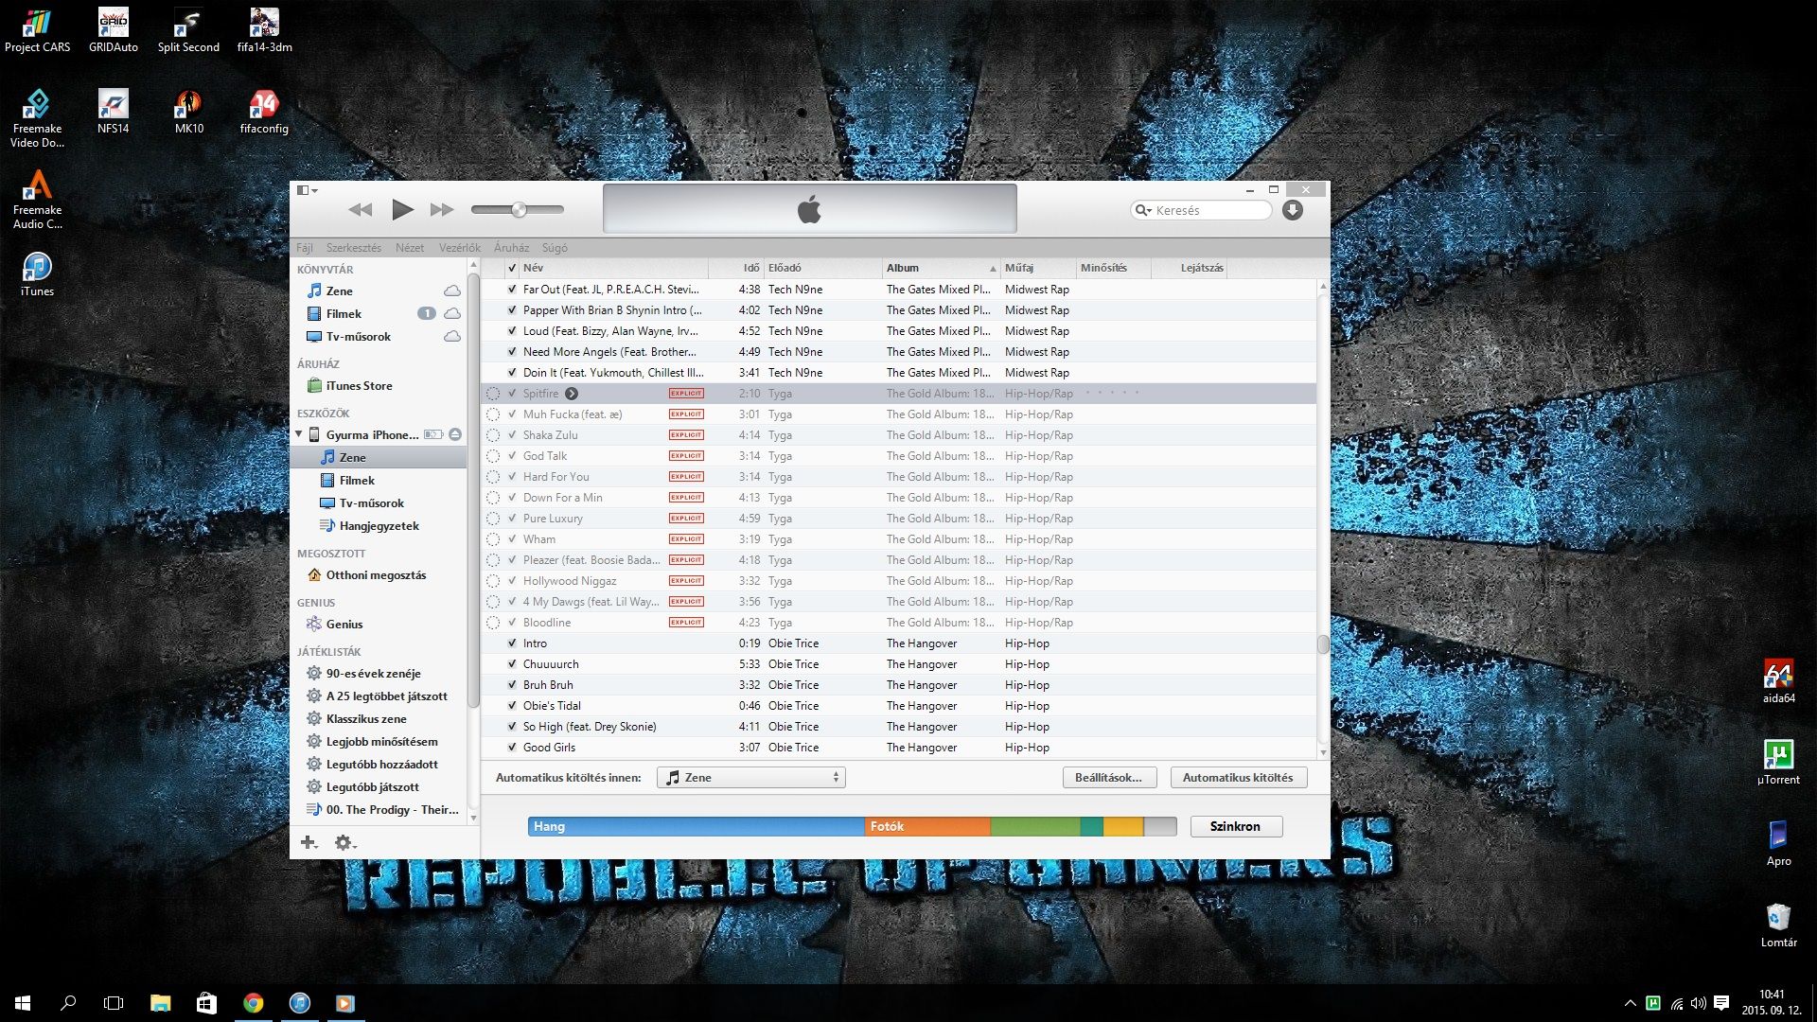Open the Automatikus kitöltés innen Zene dropdown

click(x=751, y=777)
